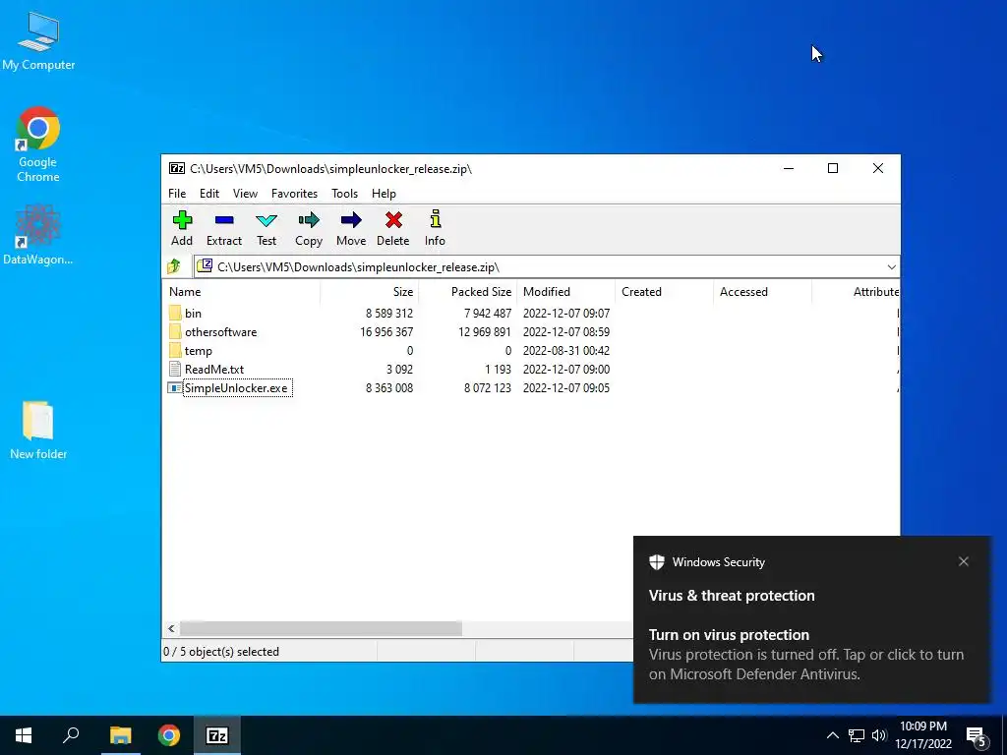Screen dimensions: 1007x755
Task: Click the horizontal scrollbar thumb
Action: (321, 628)
